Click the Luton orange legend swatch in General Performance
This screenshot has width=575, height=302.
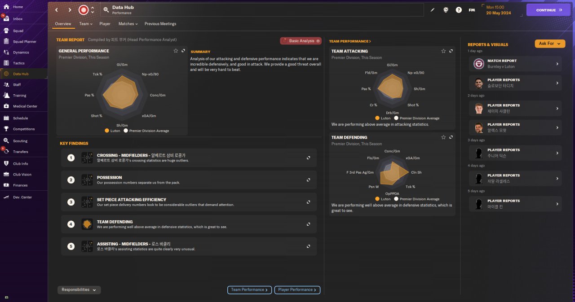[x=107, y=131]
